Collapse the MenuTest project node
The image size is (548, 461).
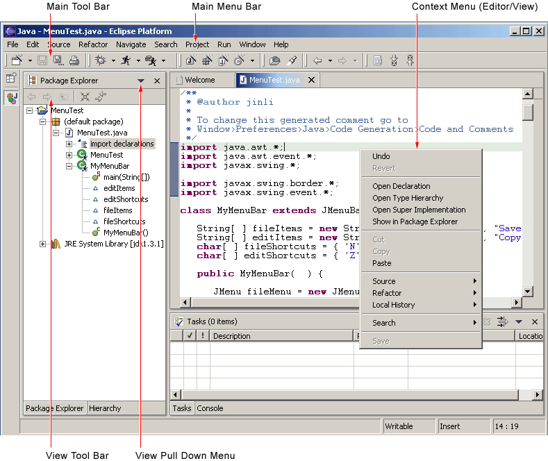(x=30, y=110)
